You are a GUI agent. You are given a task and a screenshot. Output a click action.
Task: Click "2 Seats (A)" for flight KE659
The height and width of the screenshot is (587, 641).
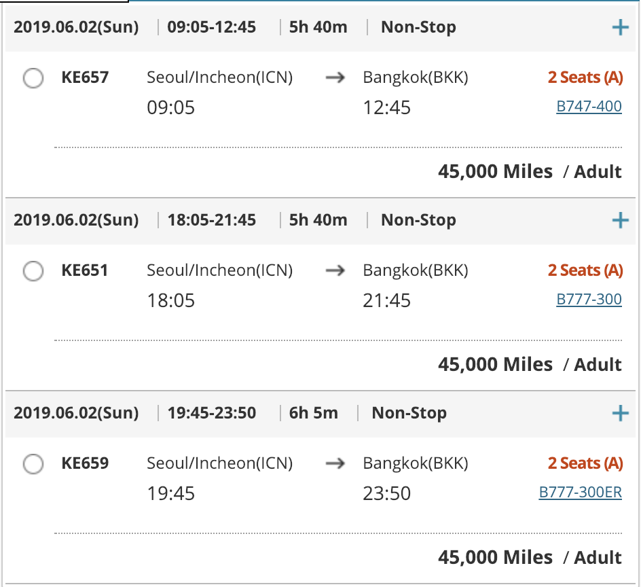pyautogui.click(x=585, y=463)
